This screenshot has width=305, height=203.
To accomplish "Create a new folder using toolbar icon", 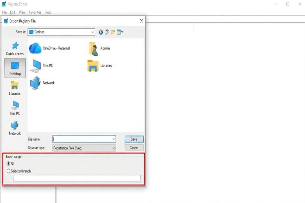I will [x=113, y=32].
